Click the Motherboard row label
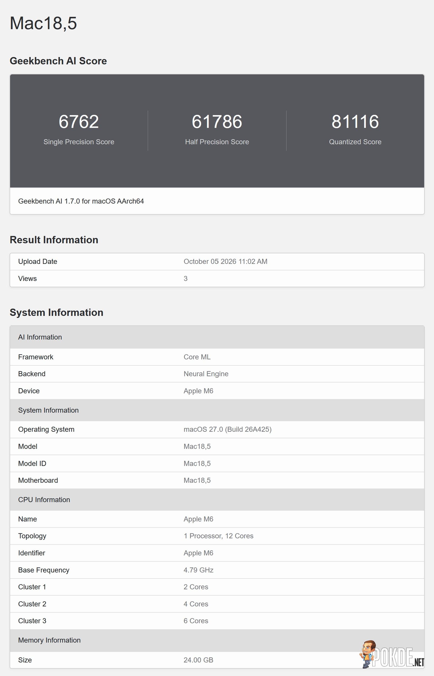This screenshot has height=676, width=434. pyautogui.click(x=38, y=480)
